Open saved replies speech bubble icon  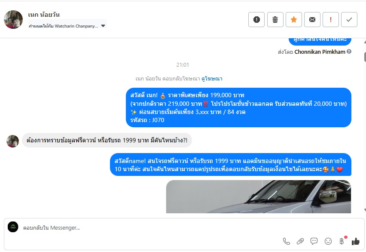click(x=314, y=241)
